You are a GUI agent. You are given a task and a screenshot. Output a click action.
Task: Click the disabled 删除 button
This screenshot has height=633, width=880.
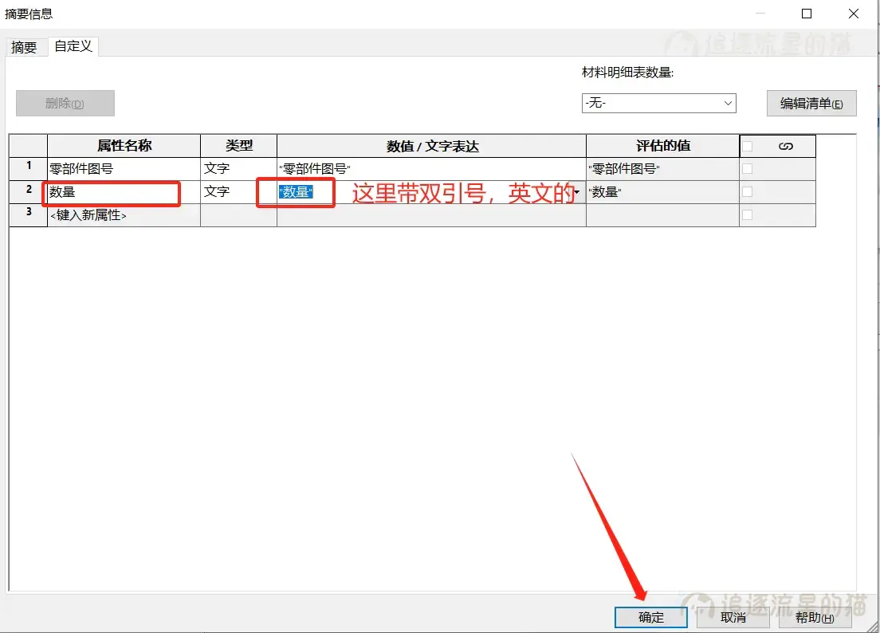click(65, 103)
